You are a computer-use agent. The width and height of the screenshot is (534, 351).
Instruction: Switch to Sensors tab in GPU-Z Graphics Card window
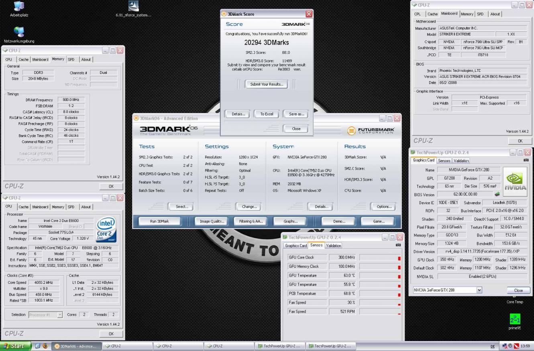[444, 160]
